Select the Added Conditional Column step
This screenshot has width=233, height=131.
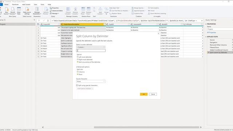219,50
